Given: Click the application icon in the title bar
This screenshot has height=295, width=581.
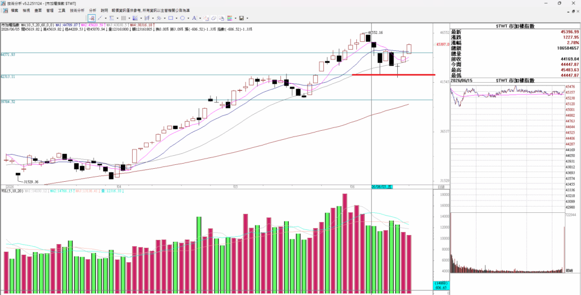Looking at the screenshot, I should [3, 3].
